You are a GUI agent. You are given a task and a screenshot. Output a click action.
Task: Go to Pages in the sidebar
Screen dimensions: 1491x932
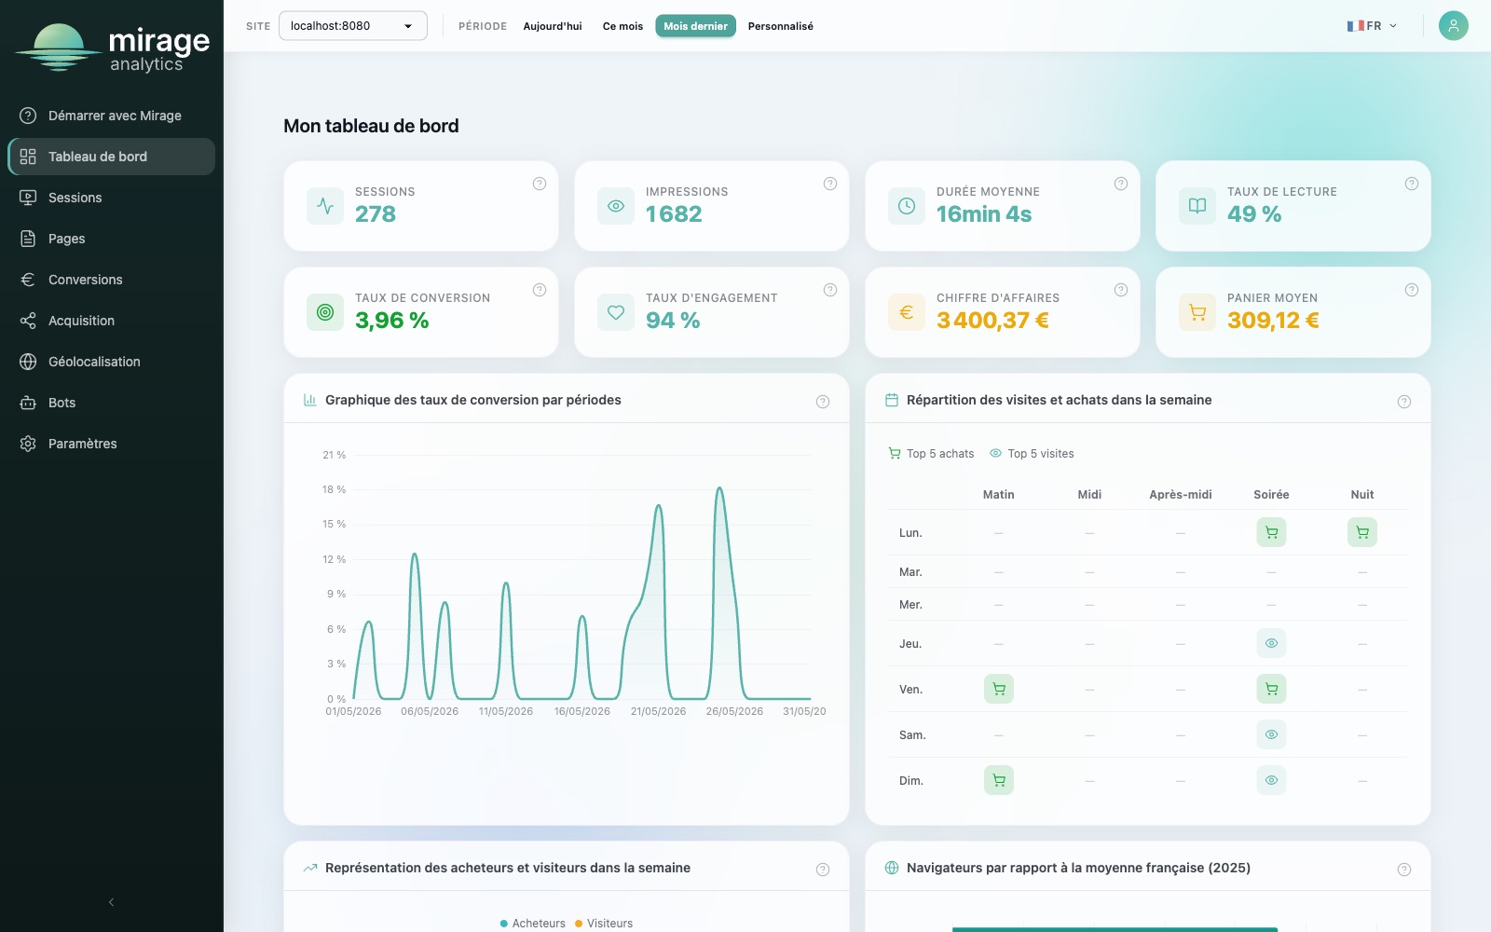pyautogui.click(x=112, y=239)
